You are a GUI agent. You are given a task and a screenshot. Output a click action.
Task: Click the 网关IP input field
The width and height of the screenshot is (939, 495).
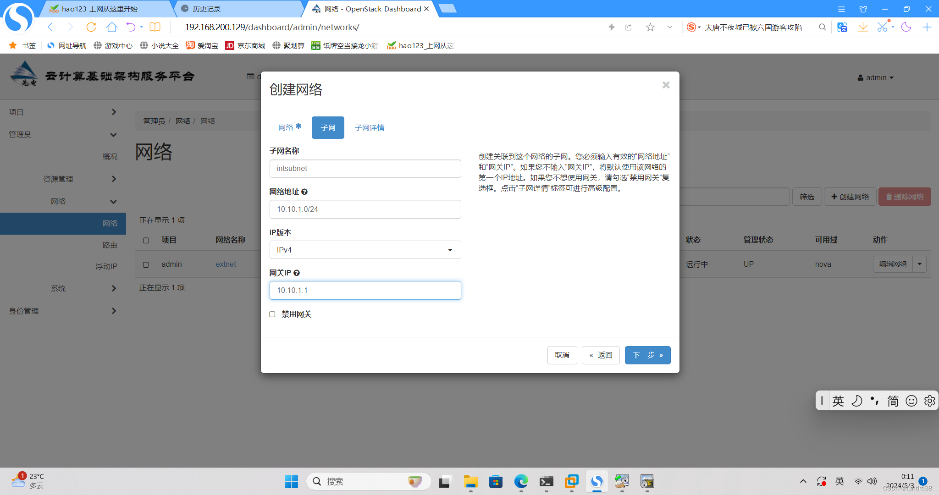tap(365, 290)
